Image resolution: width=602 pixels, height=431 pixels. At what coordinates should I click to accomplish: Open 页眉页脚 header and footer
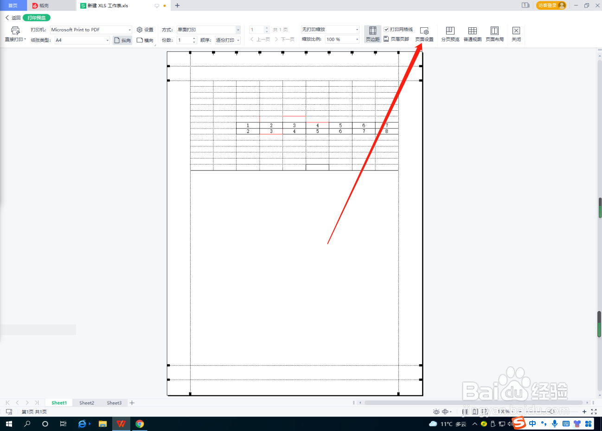point(397,39)
